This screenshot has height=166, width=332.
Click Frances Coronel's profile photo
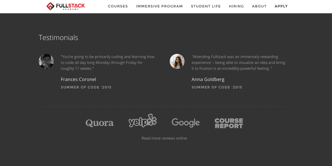tap(46, 61)
